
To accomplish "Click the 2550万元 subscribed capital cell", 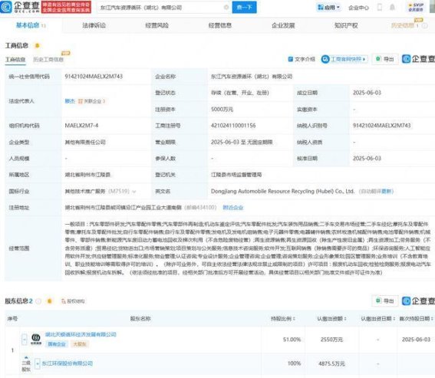I will [331, 340].
